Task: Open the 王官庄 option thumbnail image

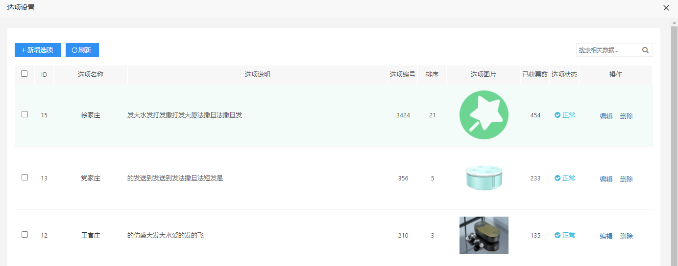Action: (x=484, y=235)
